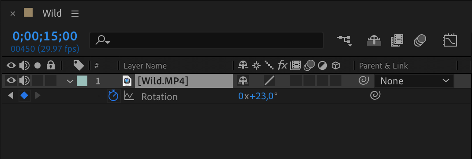The image size is (472, 159).
Task: Open the Parent dropdown showing None
Action: (414, 81)
